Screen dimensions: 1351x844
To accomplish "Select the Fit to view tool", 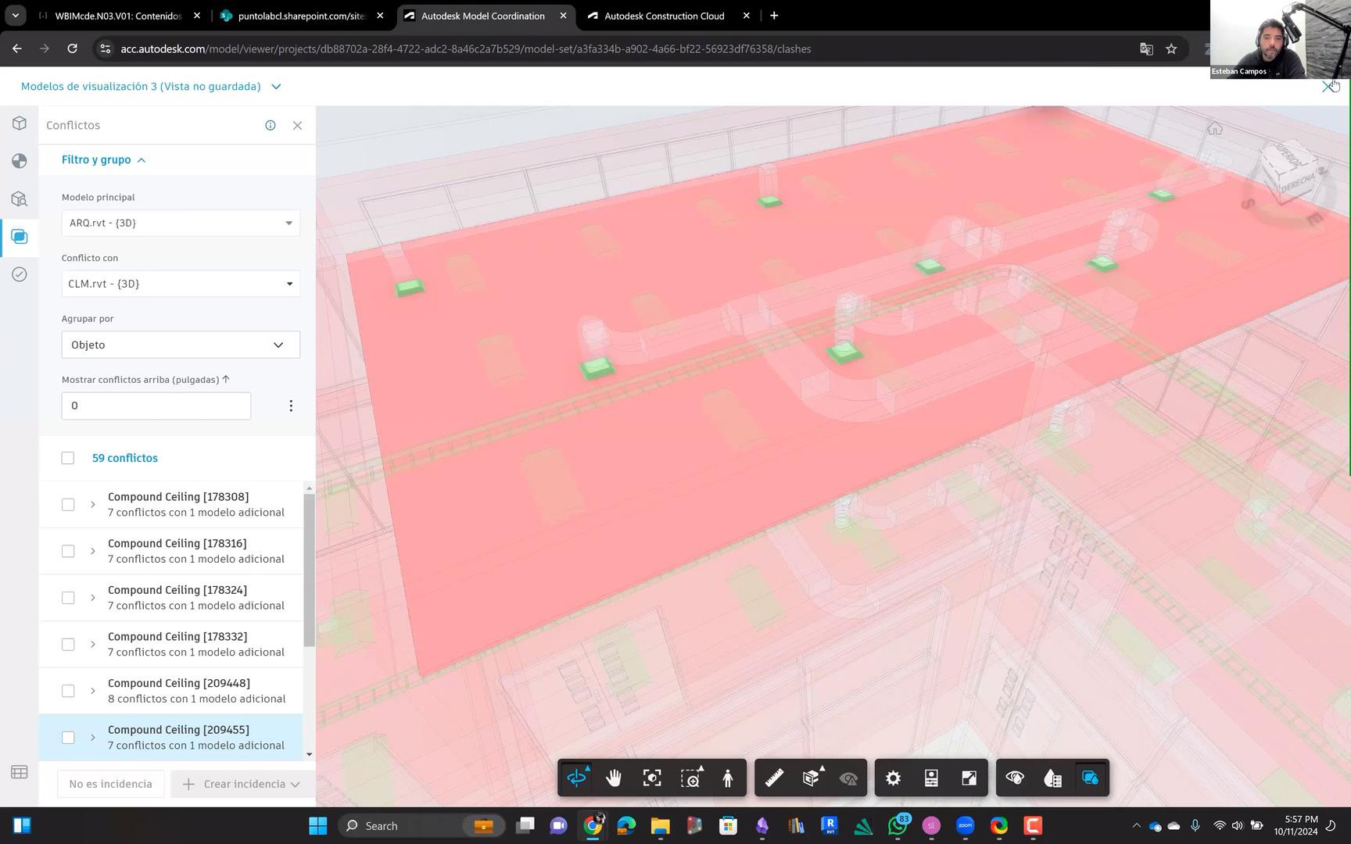I will tap(652, 778).
